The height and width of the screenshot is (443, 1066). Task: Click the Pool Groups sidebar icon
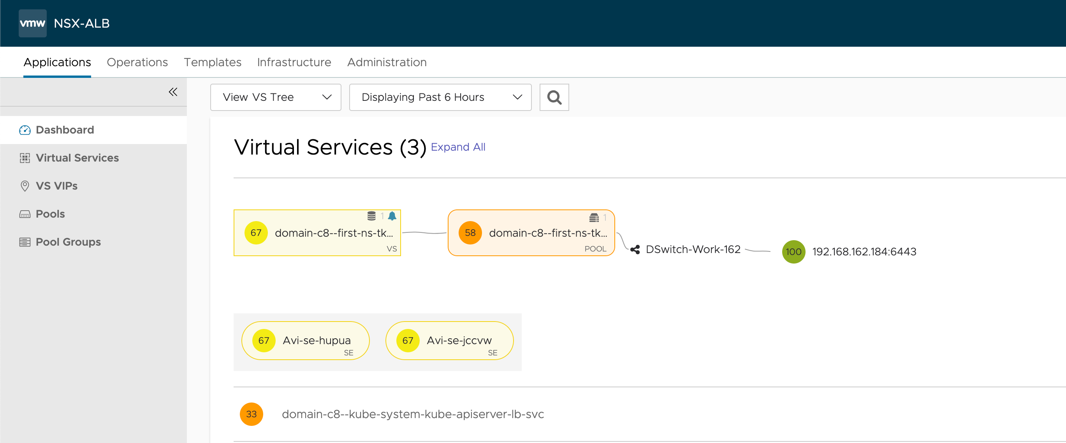tap(24, 241)
